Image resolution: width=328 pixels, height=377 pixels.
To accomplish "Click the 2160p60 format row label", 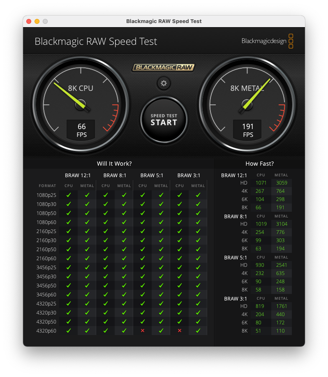I will (x=46, y=259).
